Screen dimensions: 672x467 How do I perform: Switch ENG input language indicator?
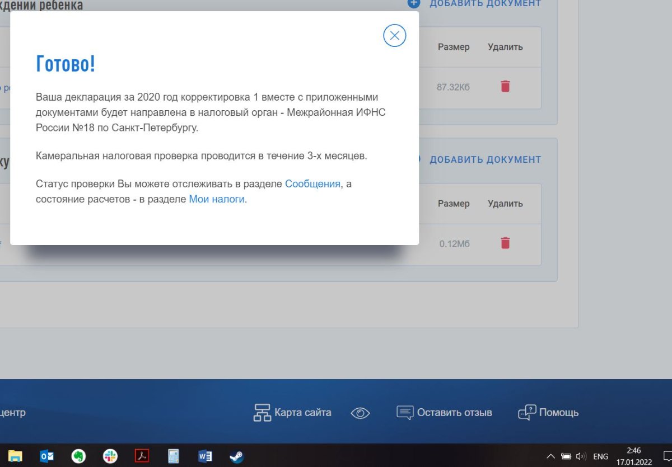[x=600, y=456]
